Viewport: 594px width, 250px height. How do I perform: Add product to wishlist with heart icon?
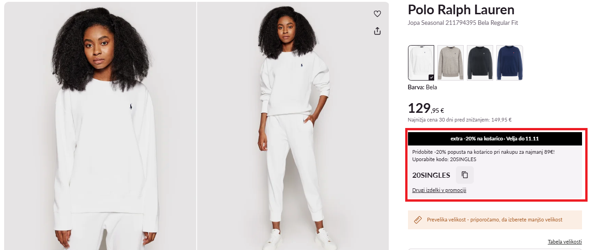click(377, 14)
